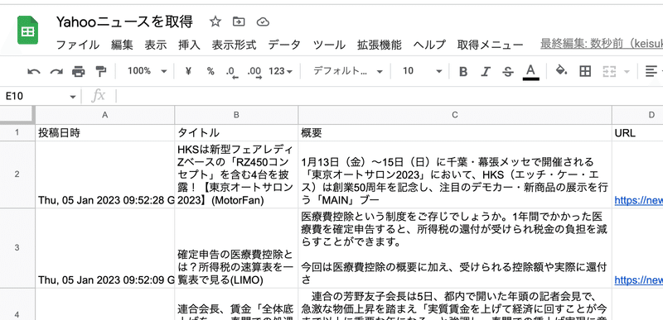Click merge cells icon
This screenshot has height=320, width=663.
(609, 72)
